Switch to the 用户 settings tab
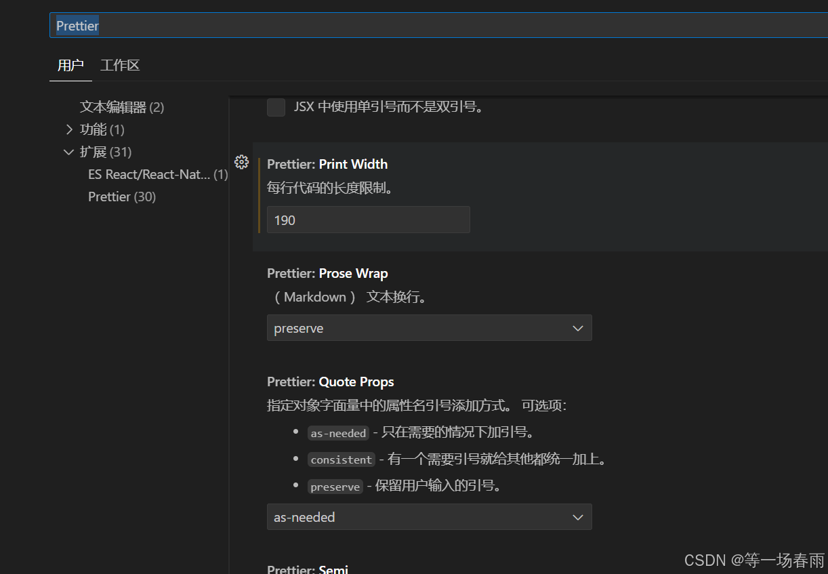This screenshot has height=574, width=828. 70,66
